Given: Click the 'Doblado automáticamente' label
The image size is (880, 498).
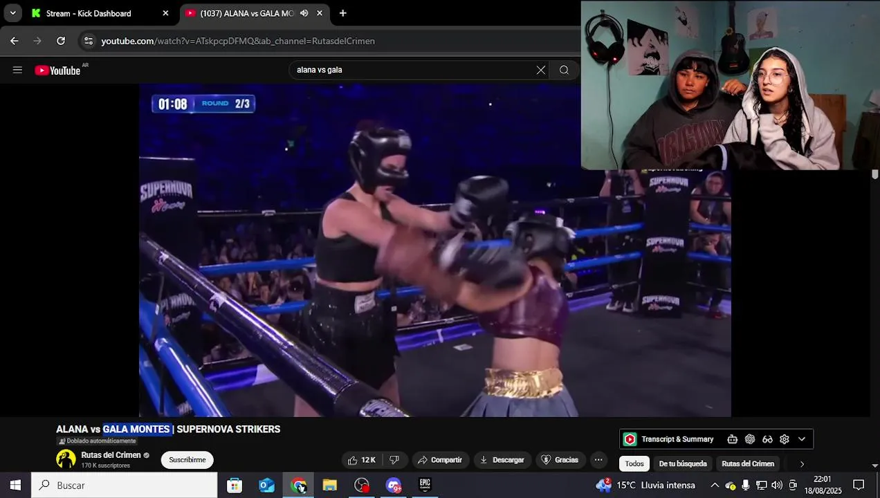Looking at the screenshot, I should (x=97, y=441).
